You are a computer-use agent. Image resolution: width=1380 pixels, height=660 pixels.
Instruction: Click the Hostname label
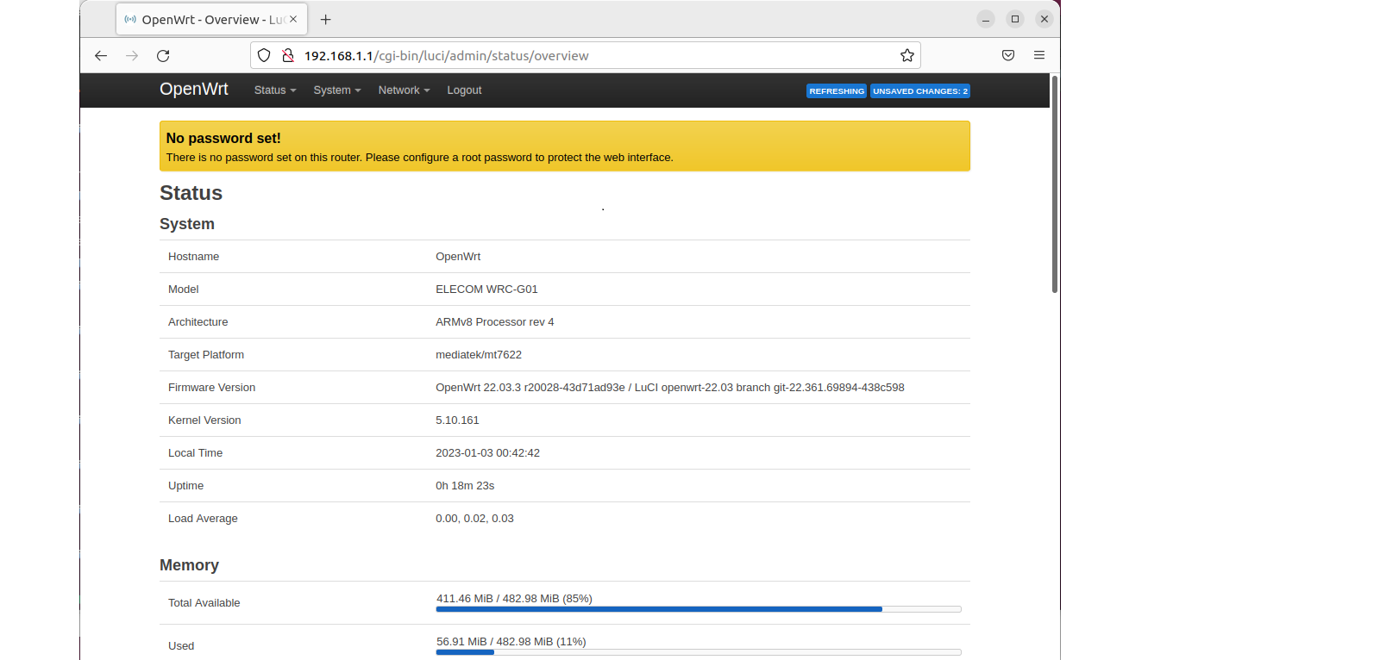coord(193,257)
